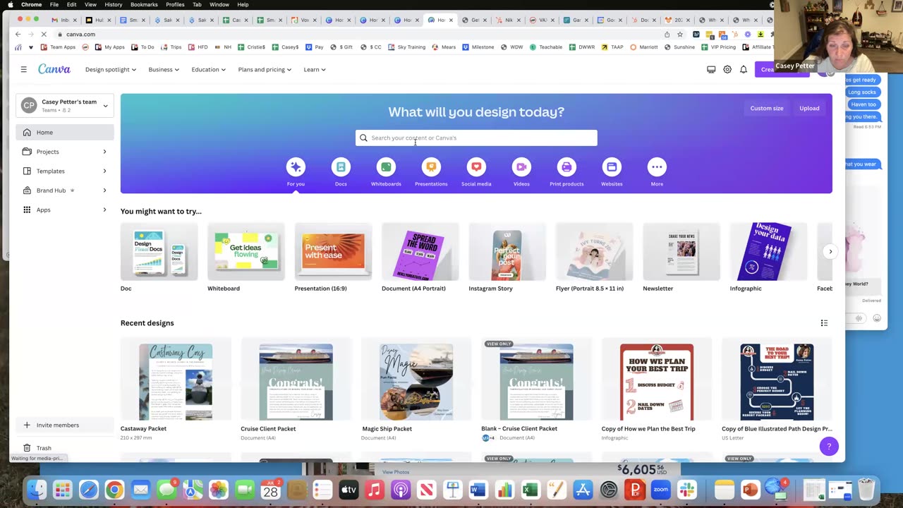Open Chrome History menu
Image resolution: width=903 pixels, height=508 pixels.
[113, 4]
